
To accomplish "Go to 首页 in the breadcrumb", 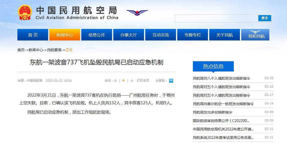I will coord(21,50).
